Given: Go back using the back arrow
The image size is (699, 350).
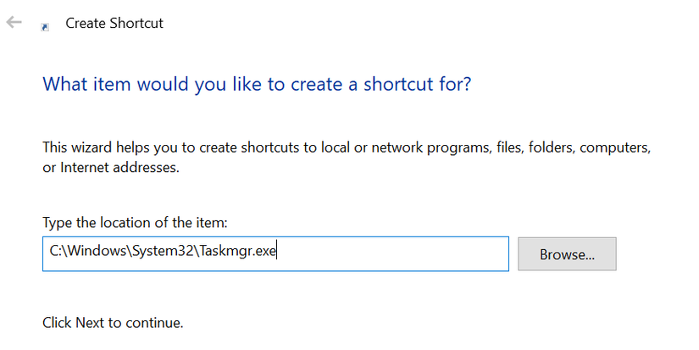Looking at the screenshot, I should (x=14, y=23).
